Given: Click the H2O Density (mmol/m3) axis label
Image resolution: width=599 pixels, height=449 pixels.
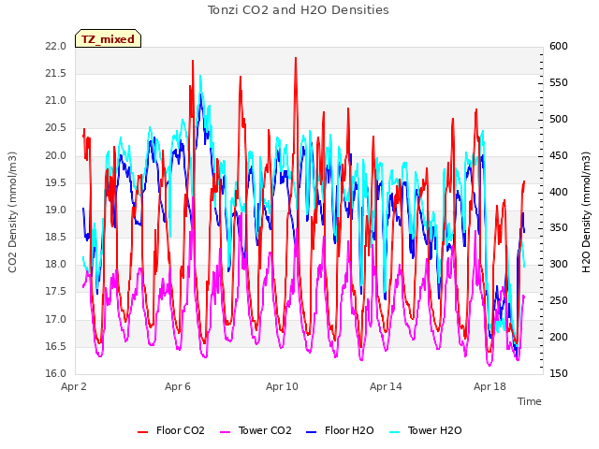Looking at the screenshot, I should pyautogui.click(x=586, y=212).
